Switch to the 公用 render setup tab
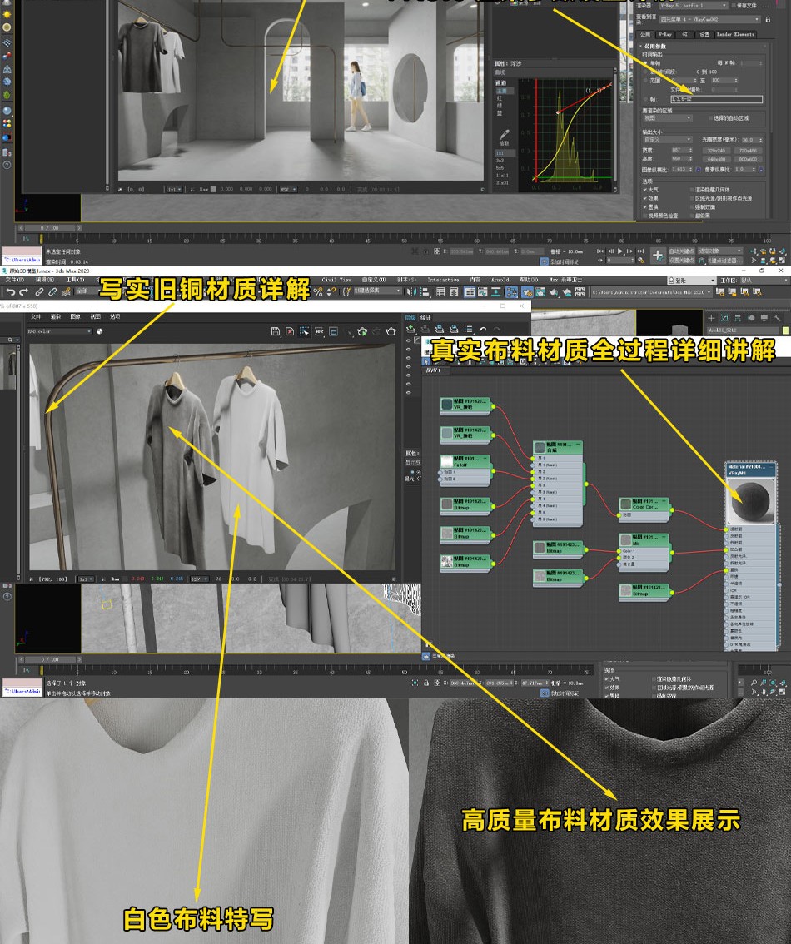 645,34
